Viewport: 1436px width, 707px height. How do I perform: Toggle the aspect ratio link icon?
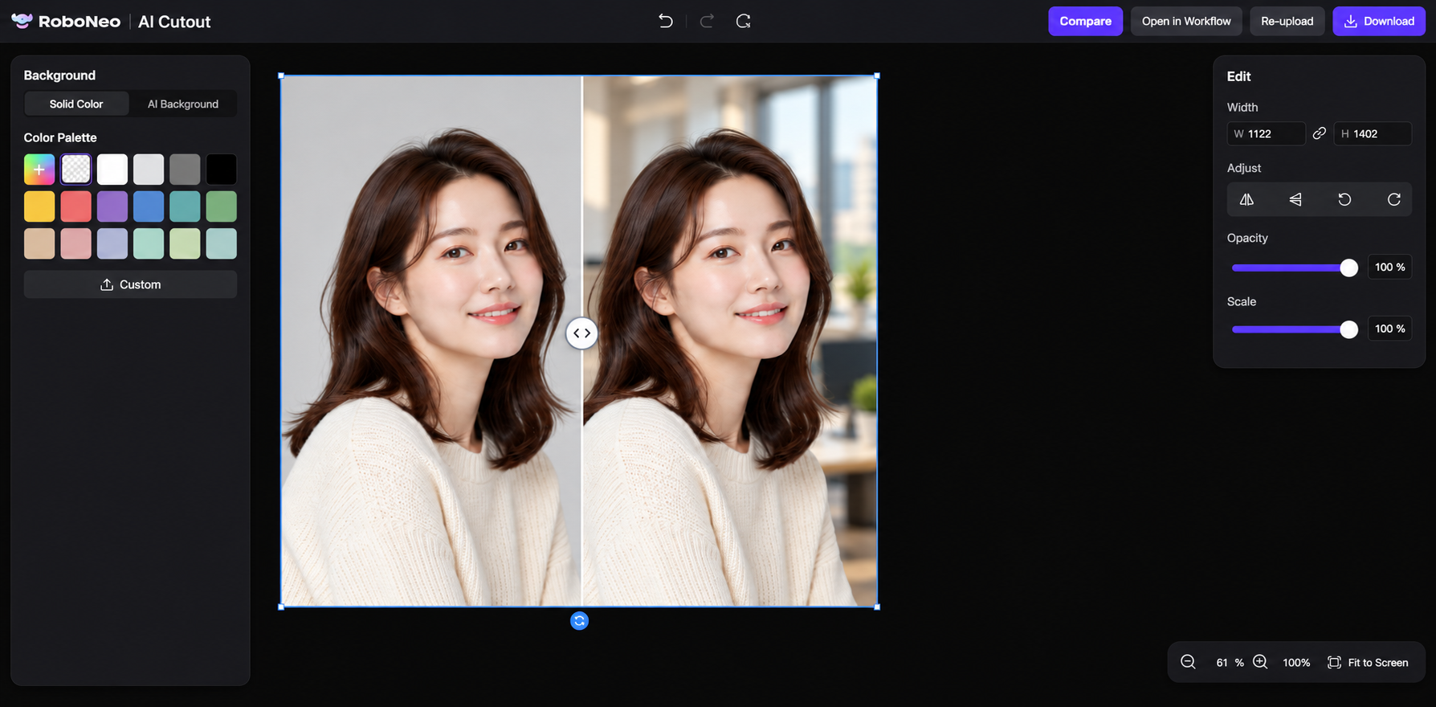tap(1320, 133)
